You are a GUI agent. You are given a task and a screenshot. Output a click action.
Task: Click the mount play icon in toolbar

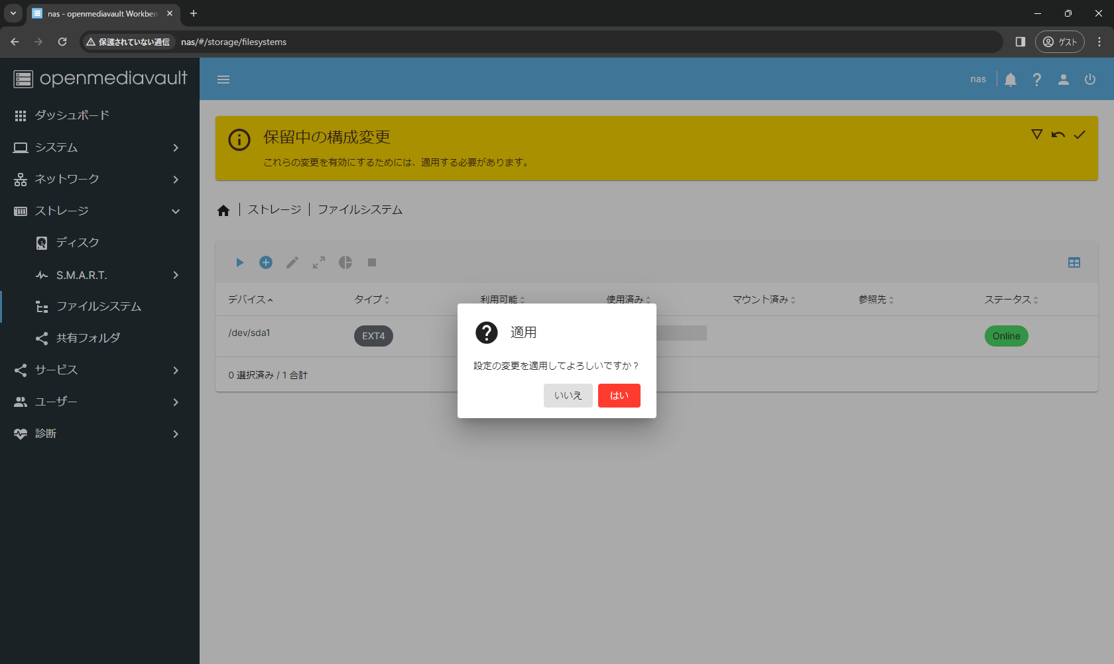pyautogui.click(x=239, y=262)
